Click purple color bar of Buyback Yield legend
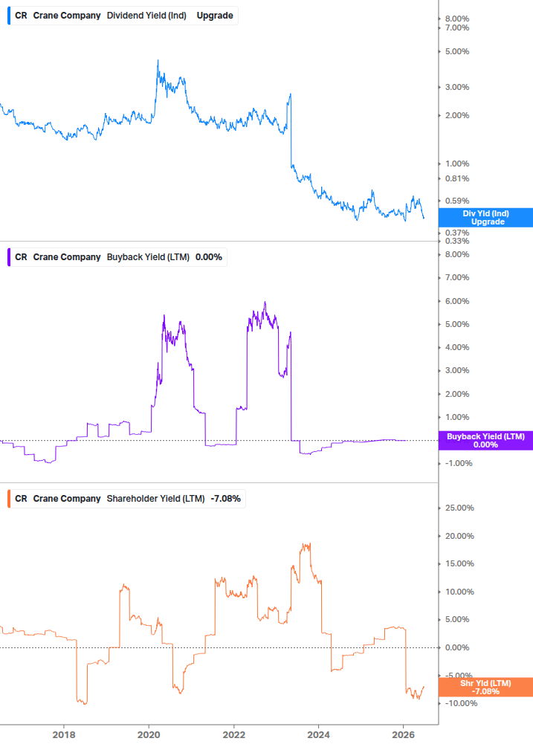533x747 pixels. click(9, 257)
